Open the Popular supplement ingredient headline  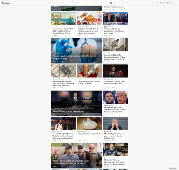pyautogui.click(x=74, y=57)
